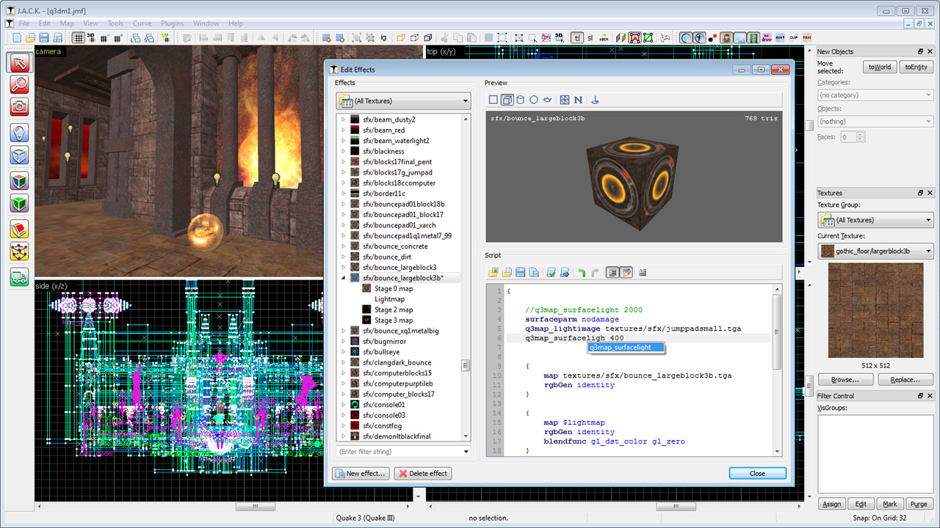Click the gothic_floor/largerblock3b texture thumbnail

tap(875, 310)
